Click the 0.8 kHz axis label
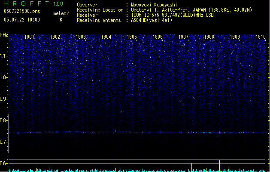This screenshot has height=172, width=270. (4, 120)
